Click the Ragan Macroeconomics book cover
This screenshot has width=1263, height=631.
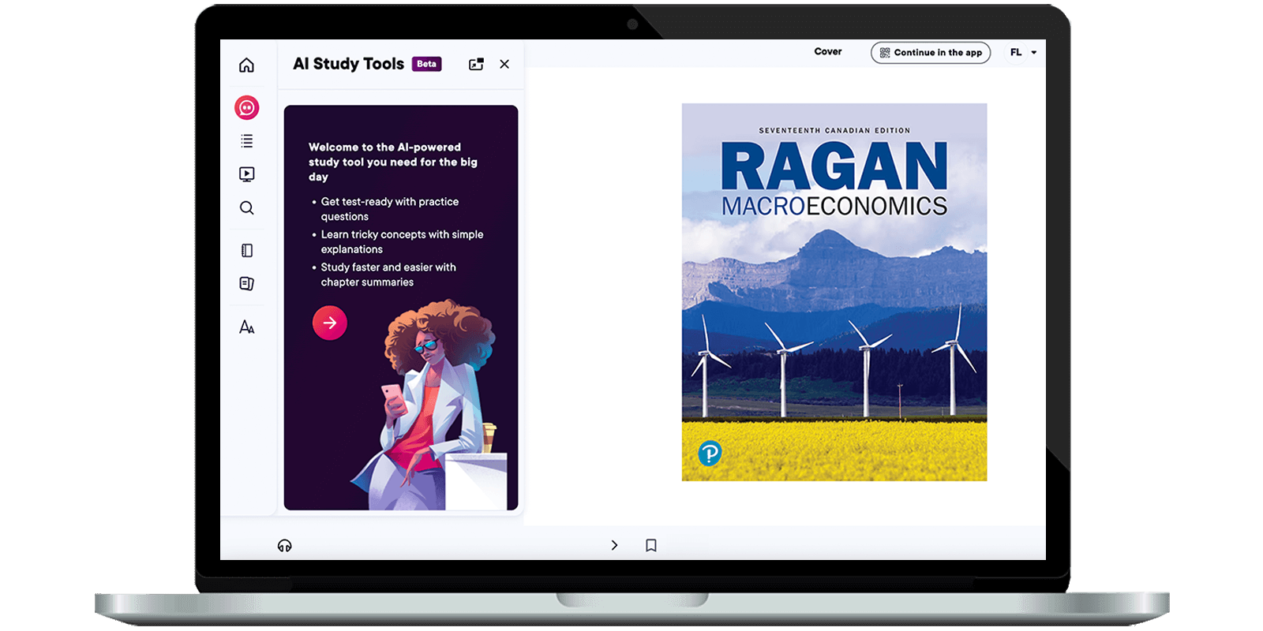point(834,292)
